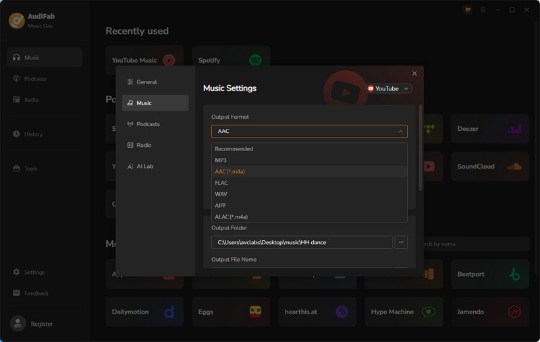Browse output folder with ellipsis button

coord(401,242)
